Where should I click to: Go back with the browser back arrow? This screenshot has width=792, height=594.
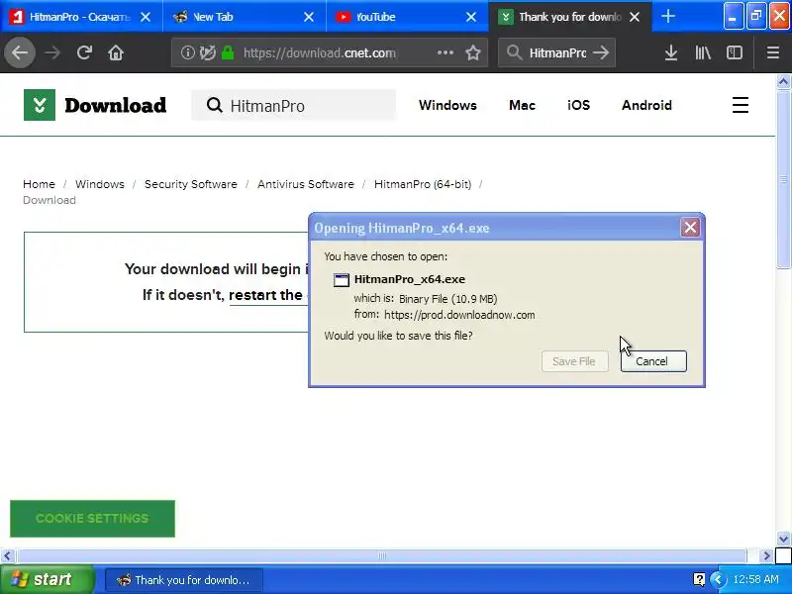tap(20, 52)
